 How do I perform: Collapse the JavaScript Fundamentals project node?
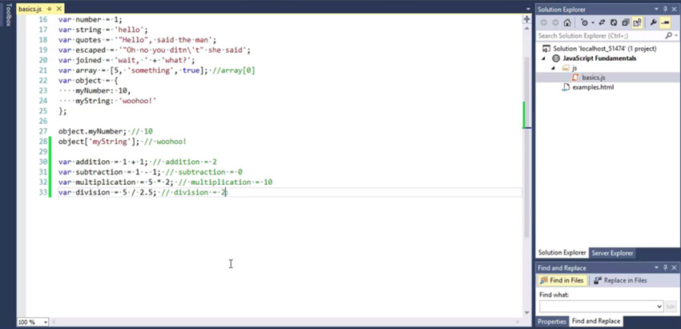pos(545,58)
